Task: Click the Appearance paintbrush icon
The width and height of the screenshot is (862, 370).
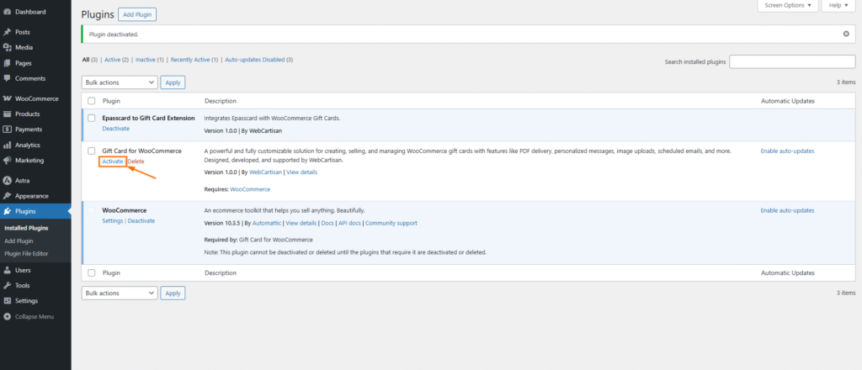Action: coord(7,196)
